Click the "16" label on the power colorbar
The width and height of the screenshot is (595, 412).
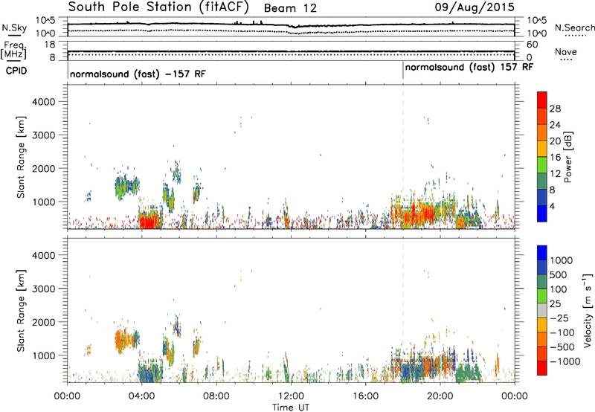point(555,158)
